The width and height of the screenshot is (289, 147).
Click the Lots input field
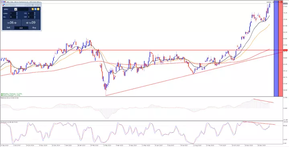click(x=13, y=13)
